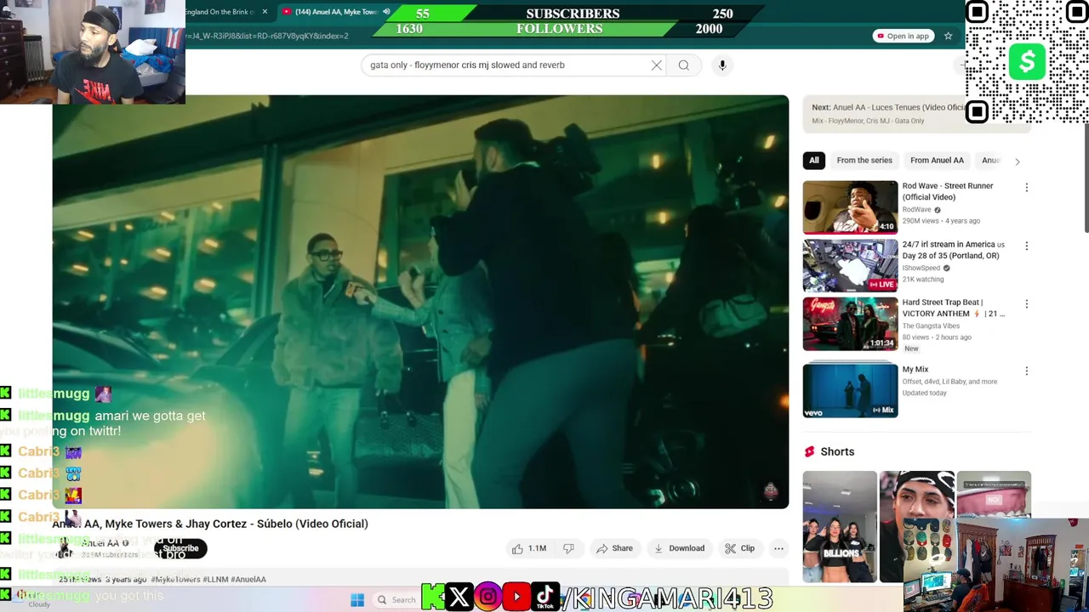Start voice search with microphone icon

722,65
